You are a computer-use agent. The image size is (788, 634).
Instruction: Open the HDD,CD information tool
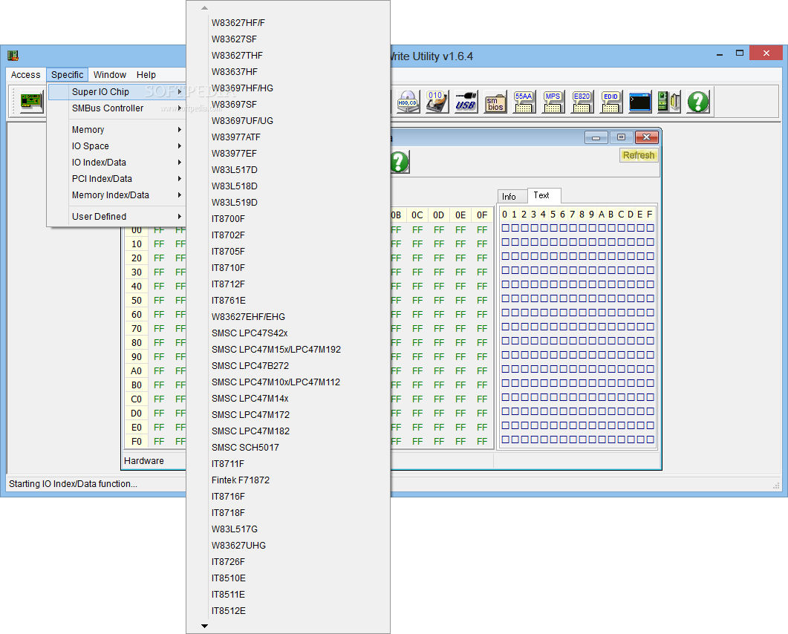(408, 102)
